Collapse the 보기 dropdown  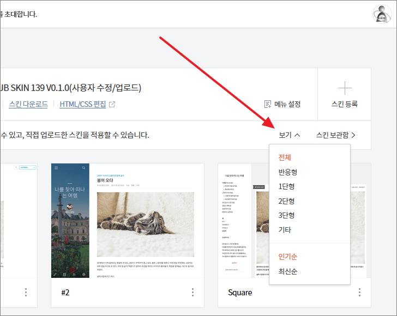point(290,135)
